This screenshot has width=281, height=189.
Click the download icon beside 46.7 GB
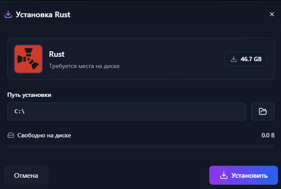coord(234,59)
